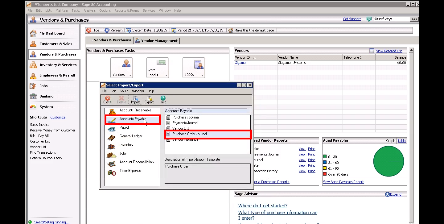Screen dimensions: 444x224
Task: Click the GO button beside Search Help
Action: pyautogui.click(x=414, y=19)
